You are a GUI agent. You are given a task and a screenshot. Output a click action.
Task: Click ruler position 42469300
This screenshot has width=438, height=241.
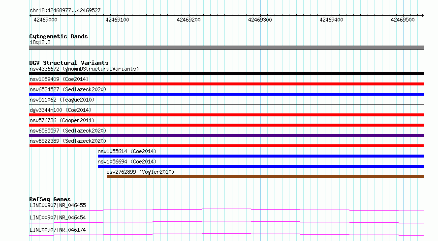pyautogui.click(x=260, y=20)
